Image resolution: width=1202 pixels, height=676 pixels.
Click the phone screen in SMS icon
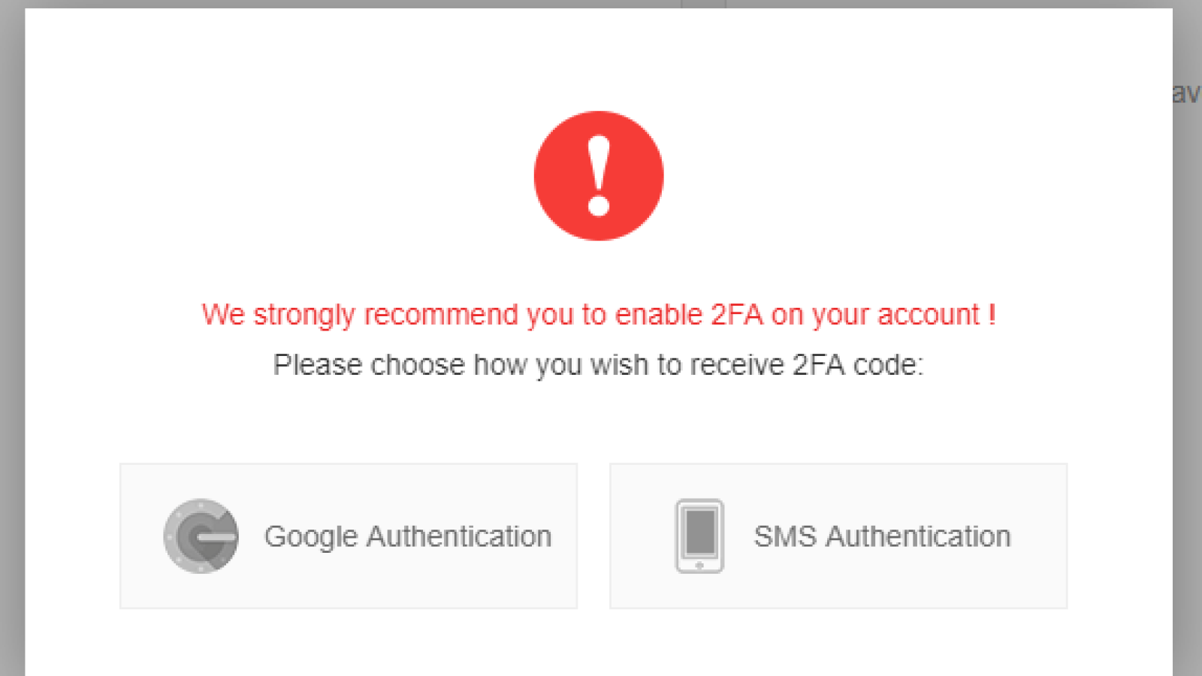(700, 530)
